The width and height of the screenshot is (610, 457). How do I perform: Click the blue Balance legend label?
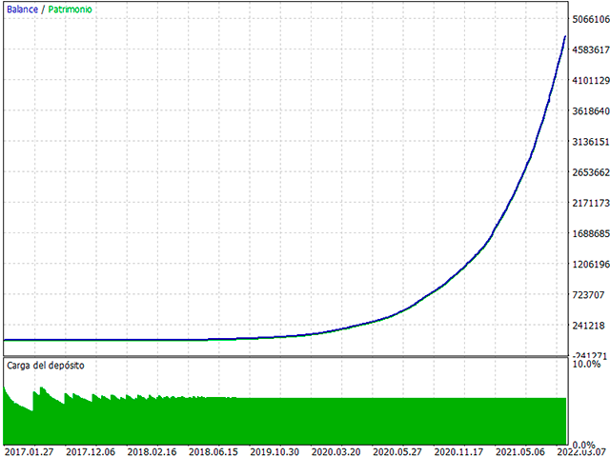click(23, 10)
